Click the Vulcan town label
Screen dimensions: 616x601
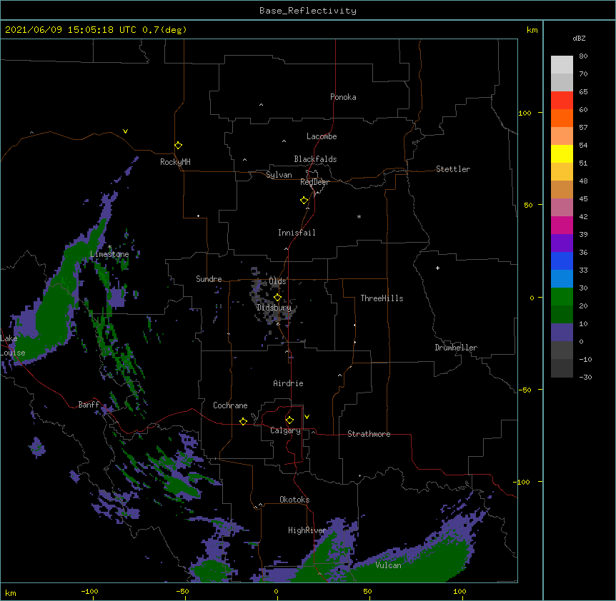tap(388, 565)
